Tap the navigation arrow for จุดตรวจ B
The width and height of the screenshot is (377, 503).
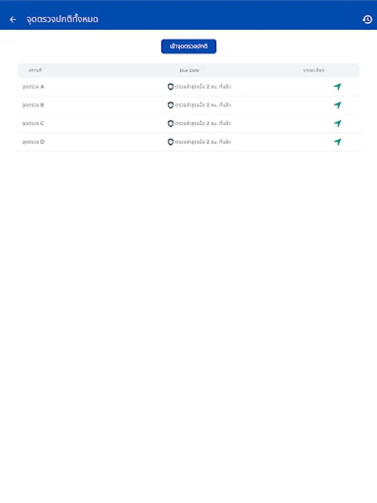338,105
